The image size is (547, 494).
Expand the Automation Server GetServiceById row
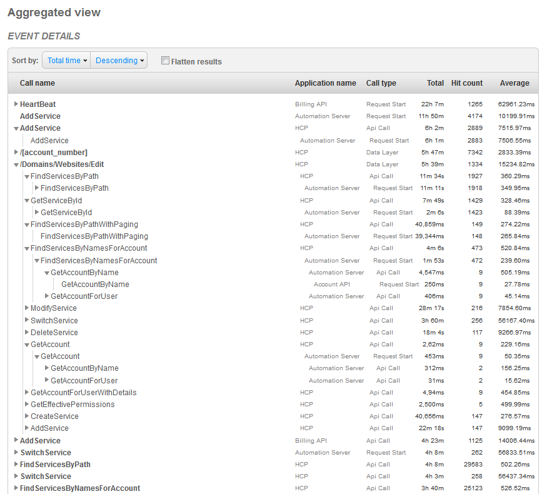(37, 212)
